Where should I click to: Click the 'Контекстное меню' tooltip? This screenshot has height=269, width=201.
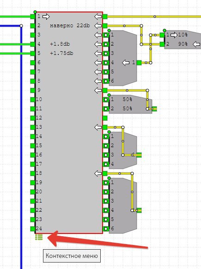click(72, 256)
